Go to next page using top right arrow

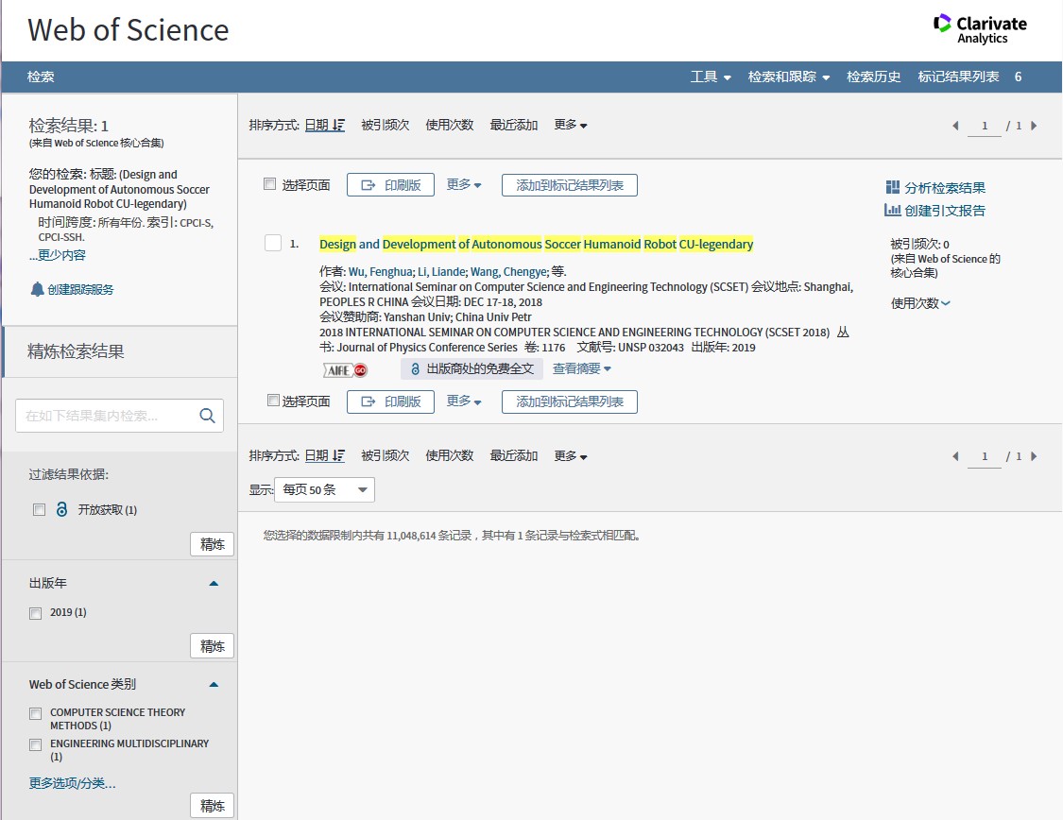point(1034,126)
